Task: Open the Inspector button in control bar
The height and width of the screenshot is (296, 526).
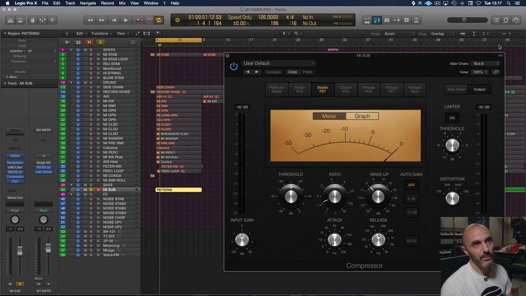Action: [x=20, y=20]
